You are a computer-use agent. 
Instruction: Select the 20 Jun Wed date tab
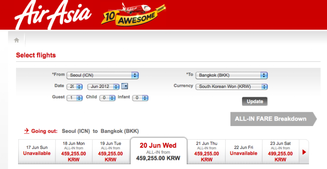pos(158,151)
